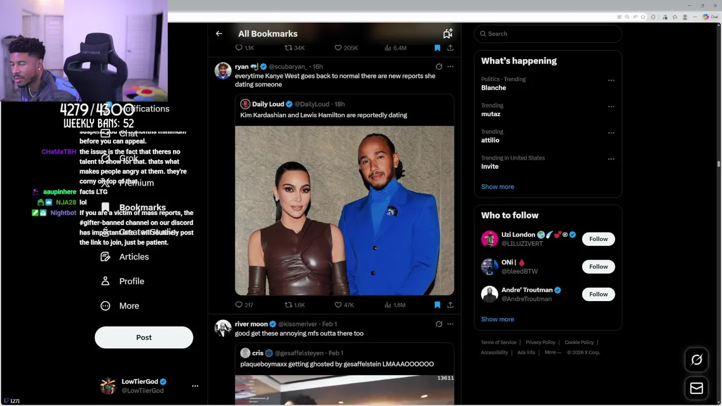Toggle bookmark on top post
The image size is (722, 406).
click(437, 48)
